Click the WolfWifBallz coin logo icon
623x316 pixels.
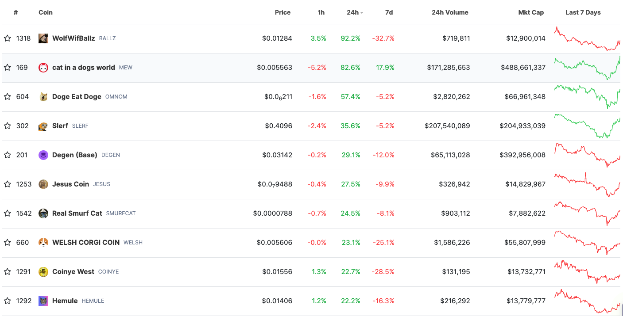(x=43, y=38)
